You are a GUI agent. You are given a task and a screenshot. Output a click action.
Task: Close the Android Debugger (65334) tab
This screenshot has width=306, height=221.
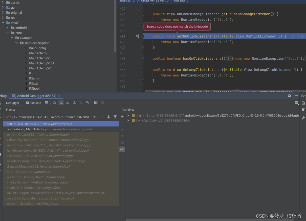(59, 96)
